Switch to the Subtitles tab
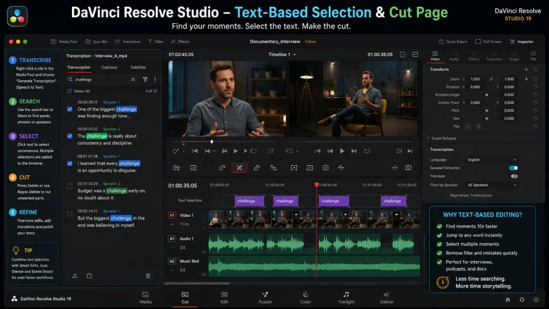This screenshot has width=549, height=309. [x=138, y=67]
